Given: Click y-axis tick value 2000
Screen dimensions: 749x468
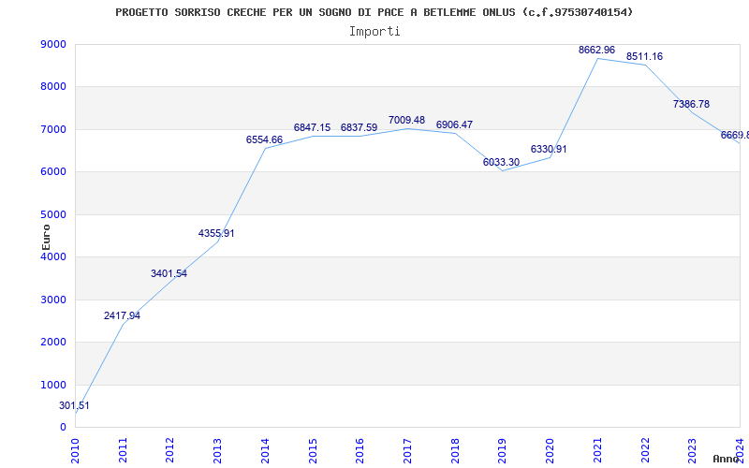Looking at the screenshot, I should click(x=54, y=343).
